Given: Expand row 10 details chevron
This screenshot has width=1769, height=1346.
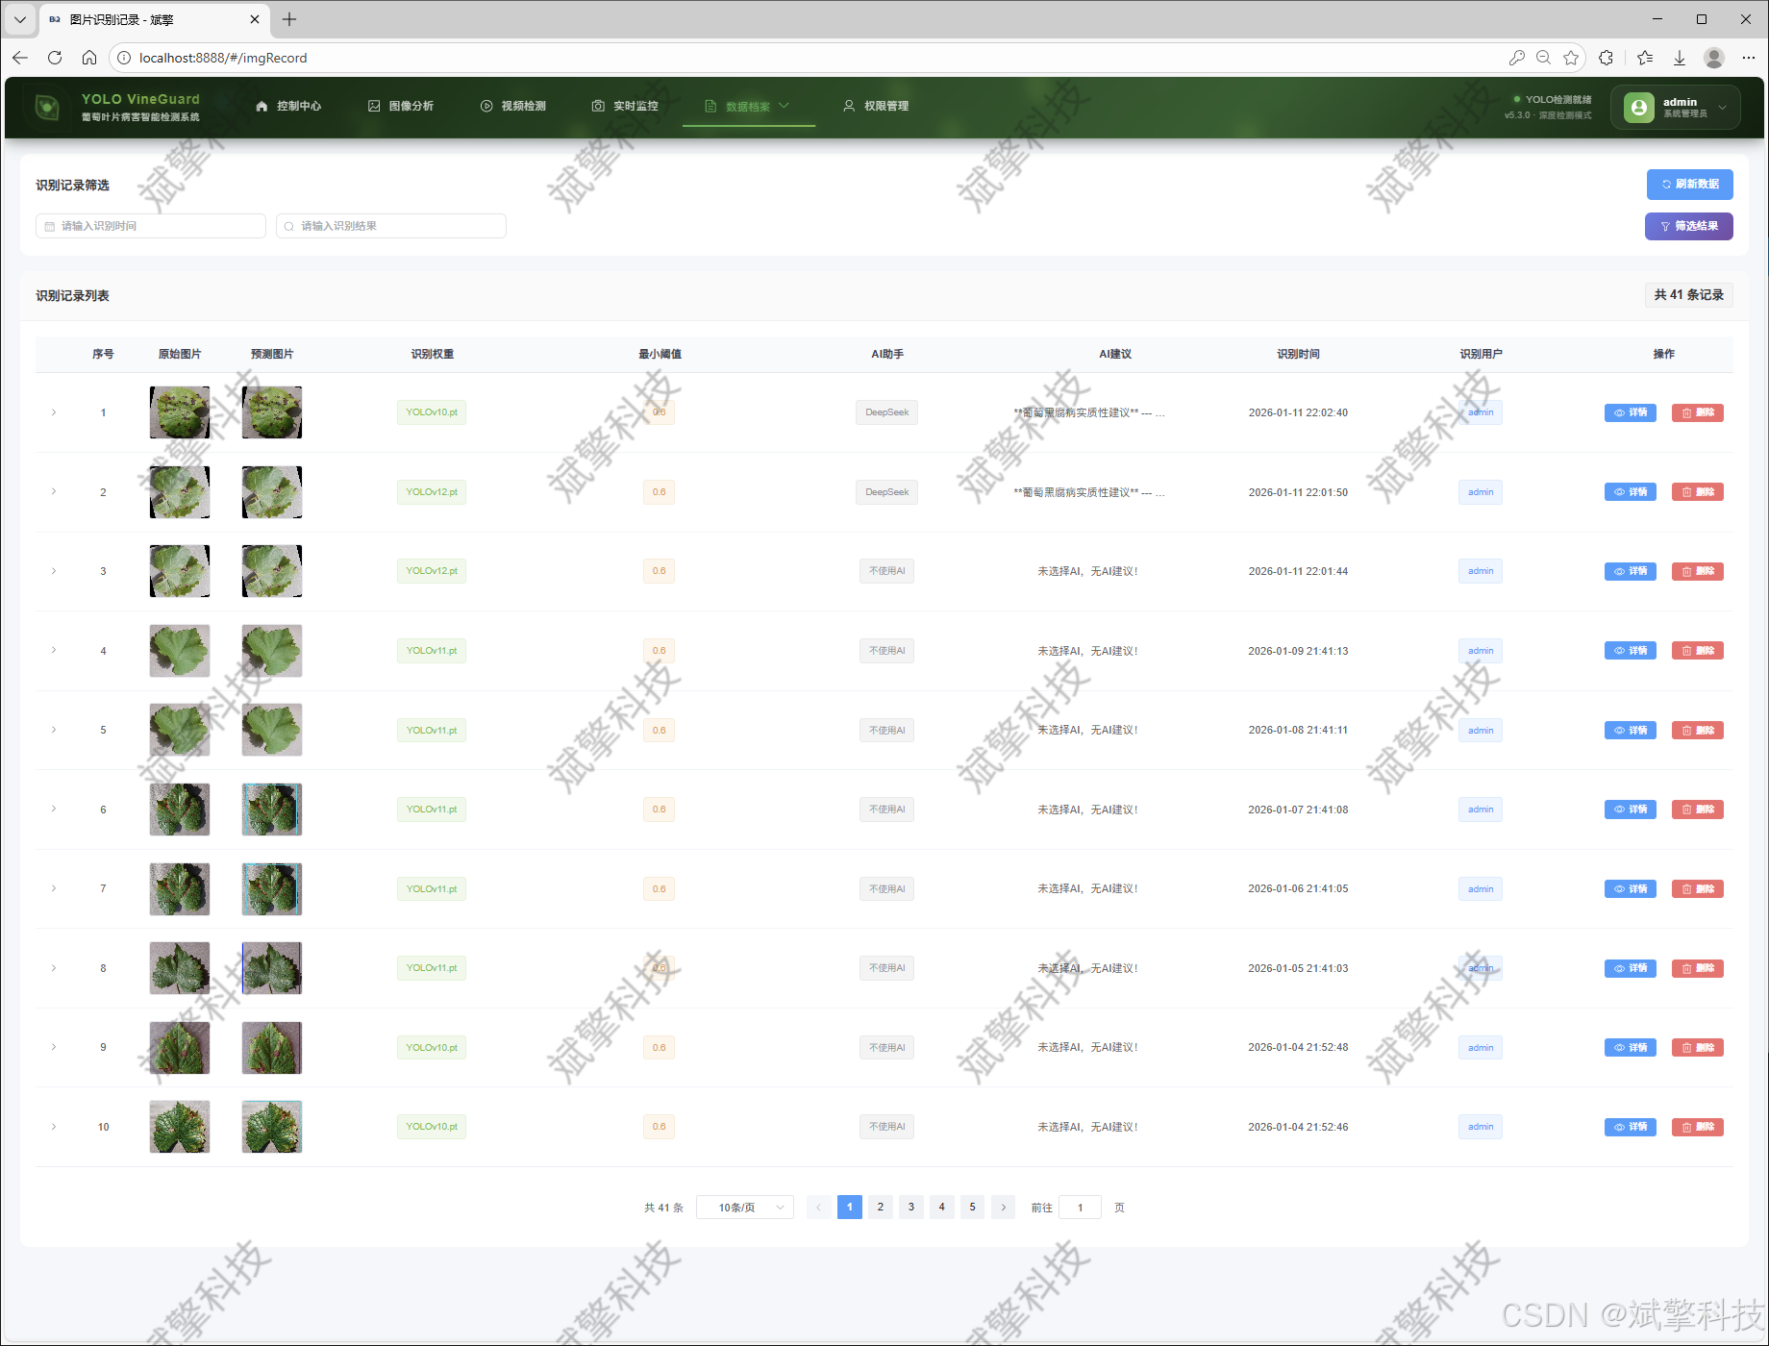Looking at the screenshot, I should [x=54, y=1127].
